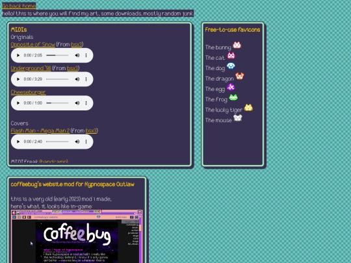
Task: Play the Flash Man audio track
Action: point(18,142)
